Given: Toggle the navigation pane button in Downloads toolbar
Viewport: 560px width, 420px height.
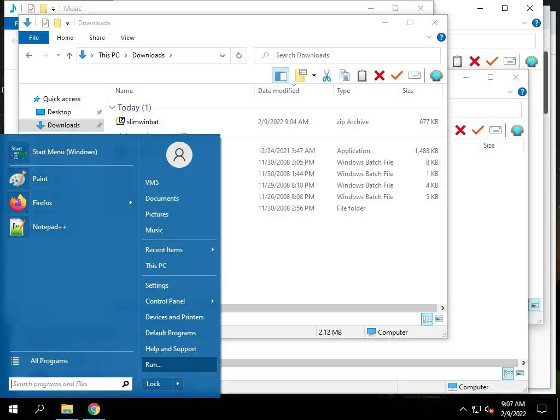Looking at the screenshot, I should tap(281, 75).
